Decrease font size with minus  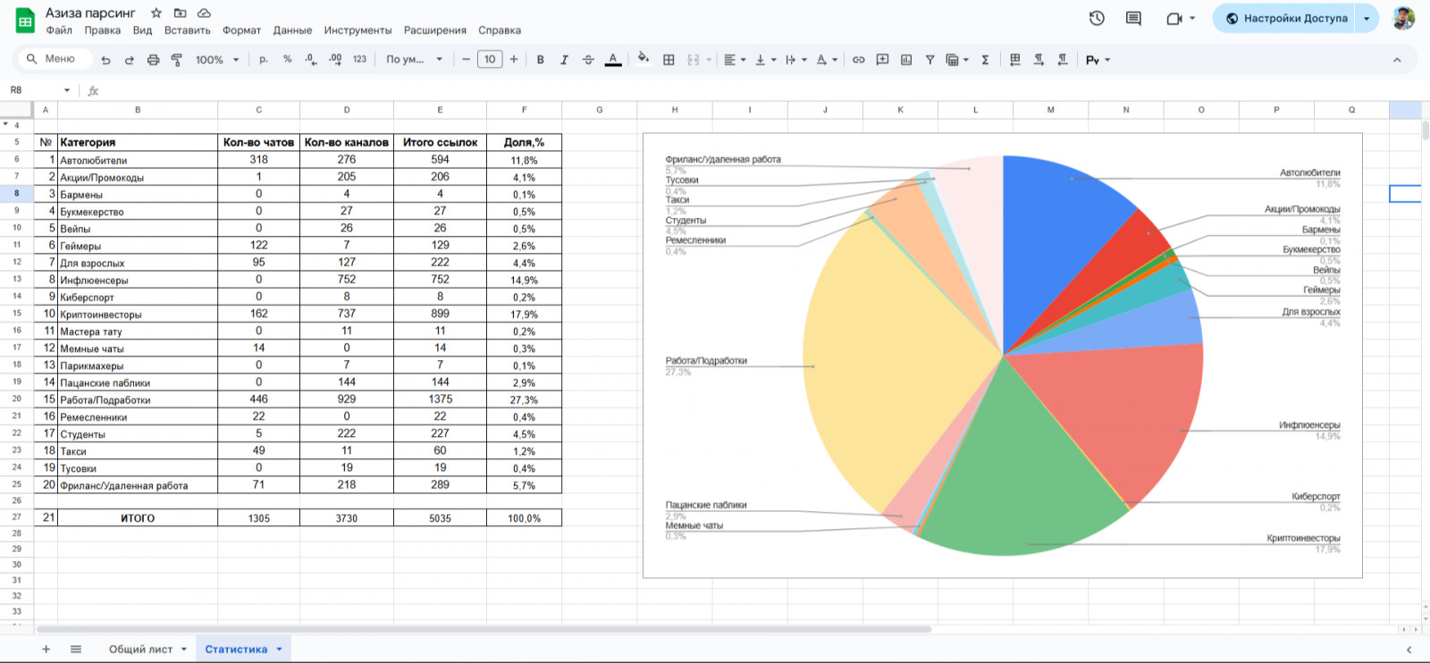coord(466,60)
